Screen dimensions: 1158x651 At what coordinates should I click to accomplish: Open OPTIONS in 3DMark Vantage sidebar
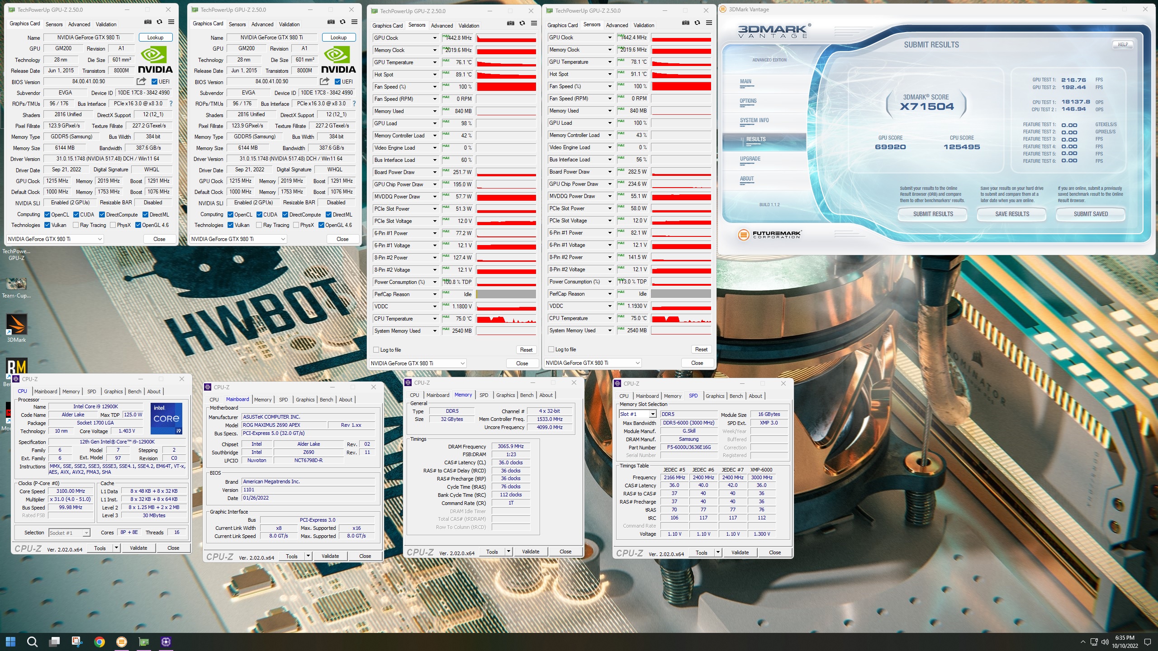748,101
